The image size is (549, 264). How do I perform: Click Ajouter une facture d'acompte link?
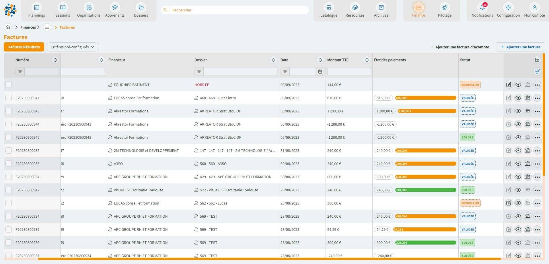pos(460,47)
